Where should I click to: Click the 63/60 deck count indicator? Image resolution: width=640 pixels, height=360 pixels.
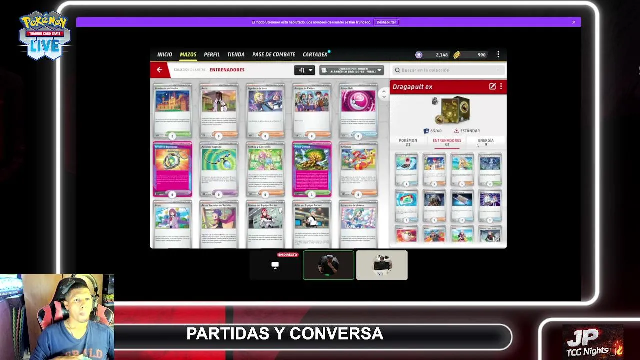click(433, 131)
